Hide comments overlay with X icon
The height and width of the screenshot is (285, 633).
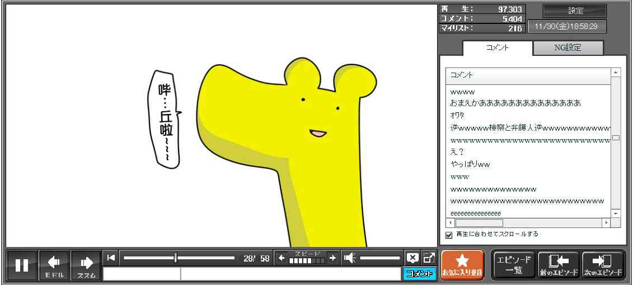pyautogui.click(x=412, y=258)
